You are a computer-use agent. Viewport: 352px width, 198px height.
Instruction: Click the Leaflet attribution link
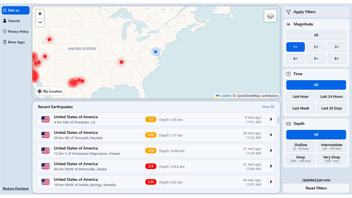[225, 96]
